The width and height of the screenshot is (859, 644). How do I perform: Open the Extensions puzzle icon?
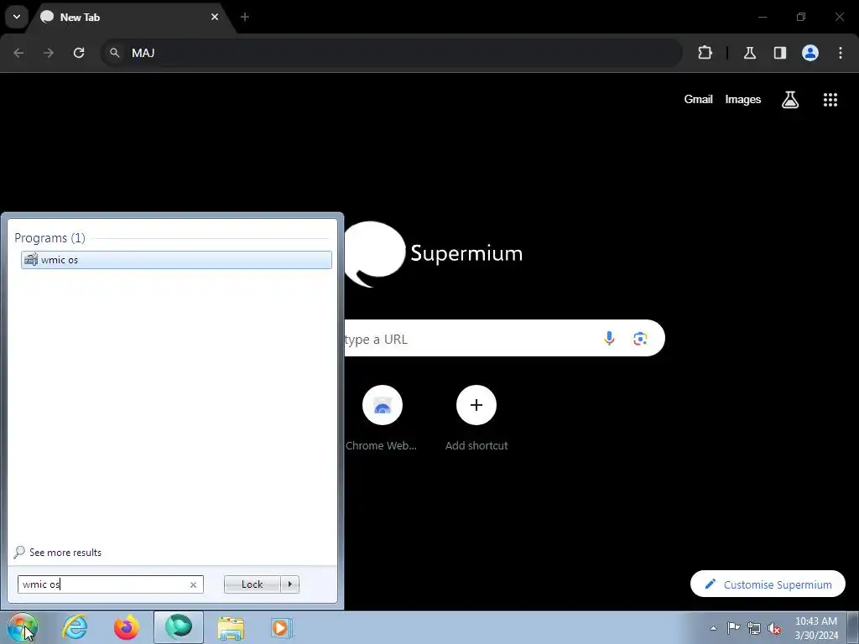(x=705, y=53)
